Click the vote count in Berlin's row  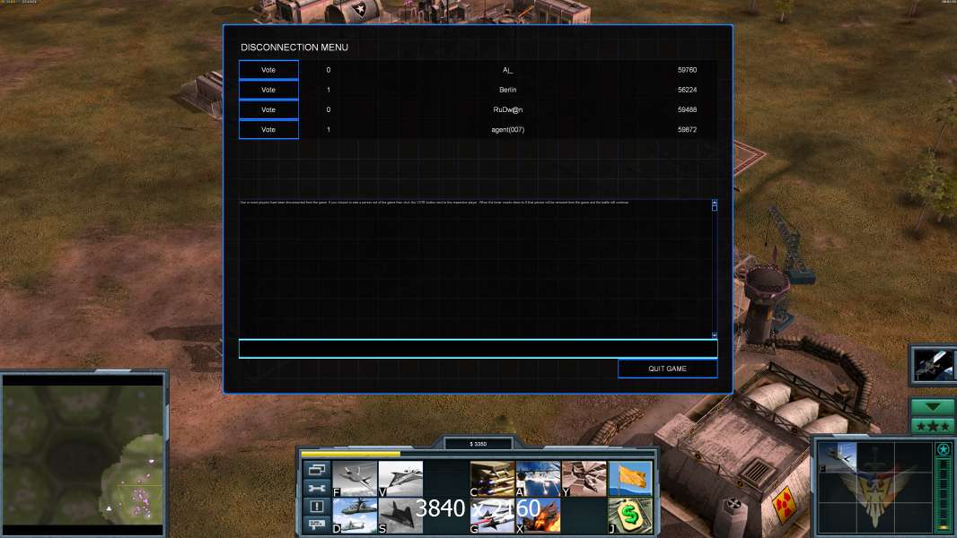tap(329, 90)
